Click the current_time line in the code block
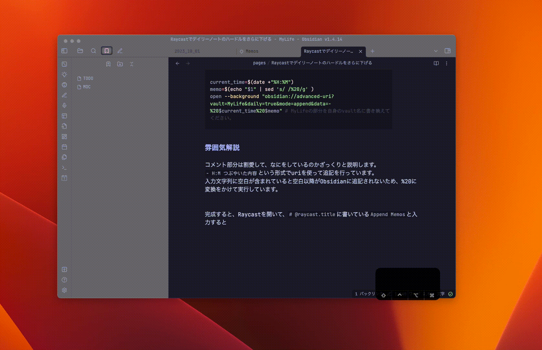Image resolution: width=542 pixels, height=350 pixels. click(x=252, y=82)
